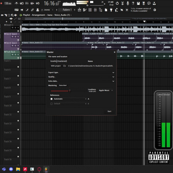Open the Default reference B dropdown arrow
This screenshot has height=173, width=173.
pos(86,104)
